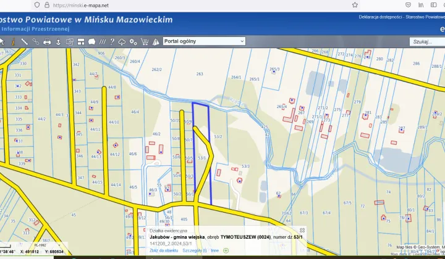Click the overlapping windows icon
The height and width of the screenshot is (259, 445).
pyautogui.click(x=69, y=42)
